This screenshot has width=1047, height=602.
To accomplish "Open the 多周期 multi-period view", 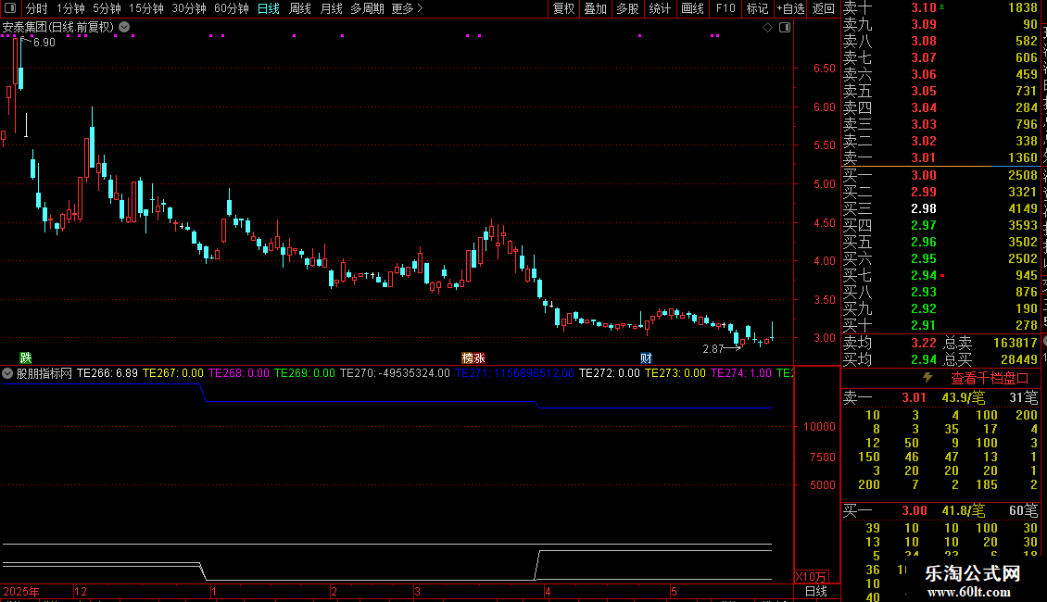I will (367, 8).
